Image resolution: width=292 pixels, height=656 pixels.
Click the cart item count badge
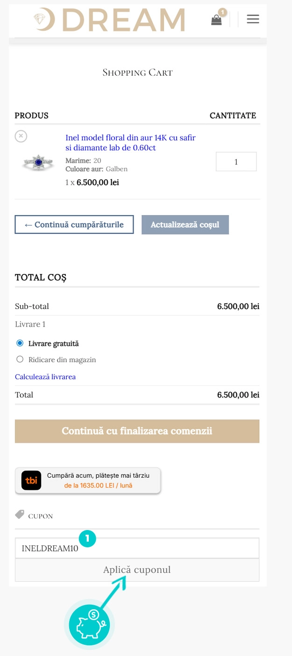[x=223, y=12]
